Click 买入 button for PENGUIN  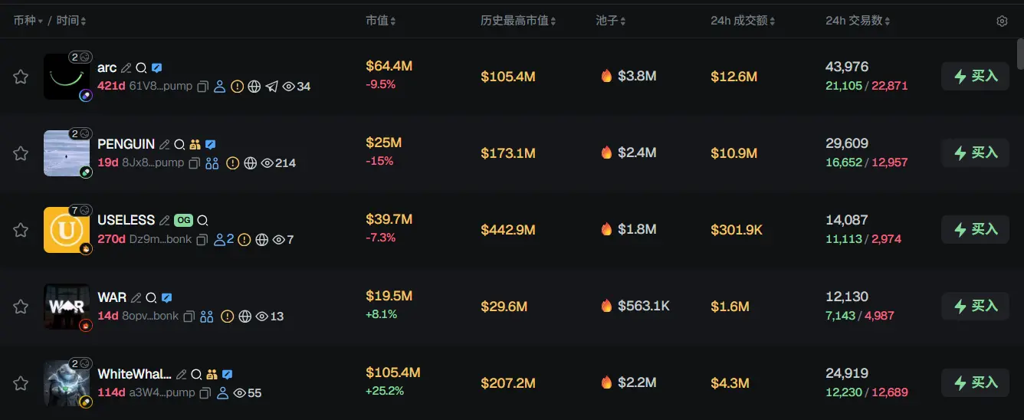point(975,153)
